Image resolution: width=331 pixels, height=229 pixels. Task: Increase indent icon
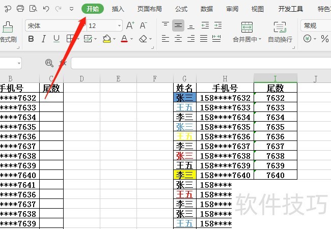click(x=218, y=25)
